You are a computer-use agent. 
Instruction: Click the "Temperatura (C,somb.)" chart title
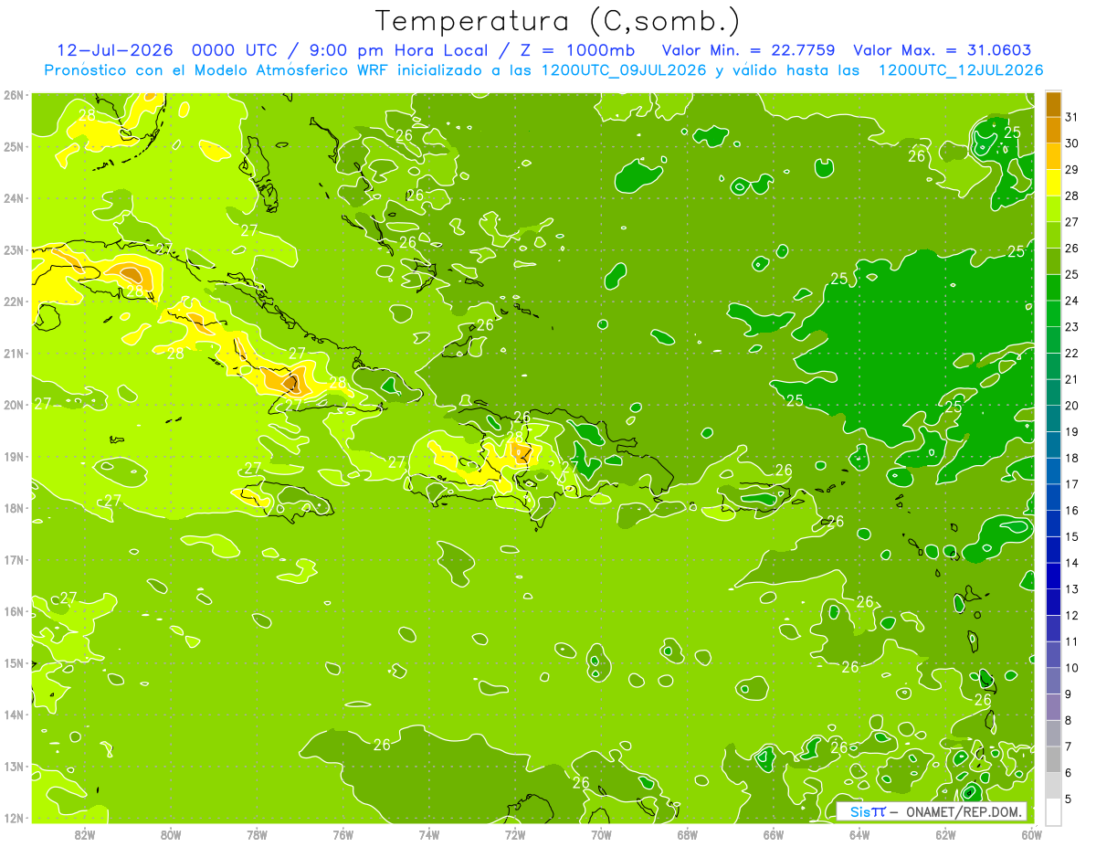[558, 21]
